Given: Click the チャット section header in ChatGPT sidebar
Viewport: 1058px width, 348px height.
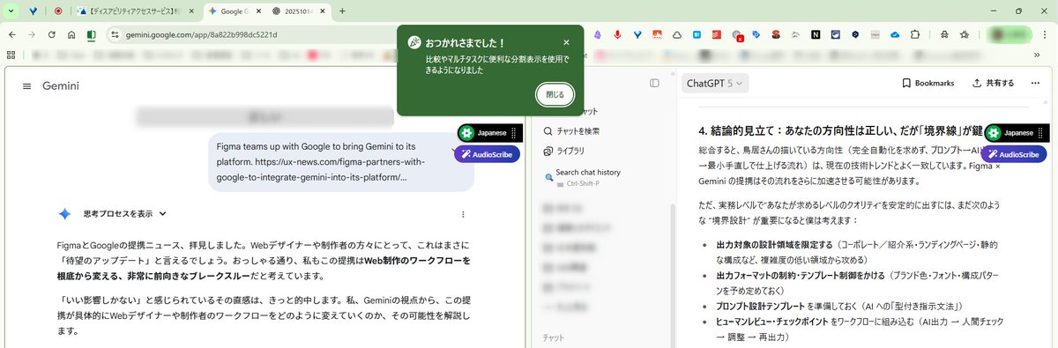Looking at the screenshot, I should 554,337.
